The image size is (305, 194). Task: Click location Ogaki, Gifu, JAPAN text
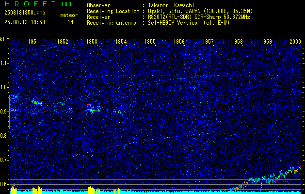pos(200,11)
